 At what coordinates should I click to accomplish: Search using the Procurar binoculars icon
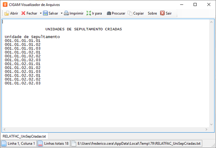(109, 13)
